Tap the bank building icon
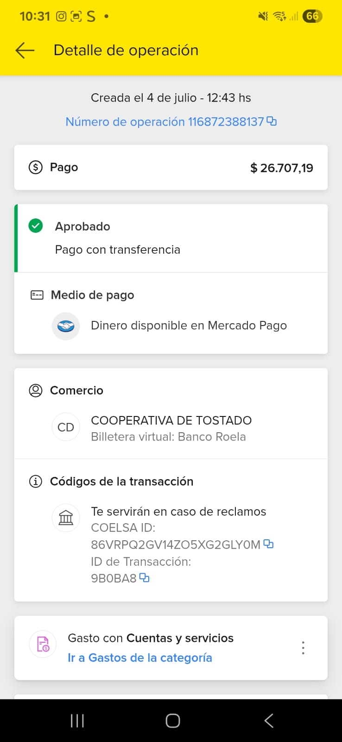Viewport: 342px width, 742px height. tap(66, 518)
